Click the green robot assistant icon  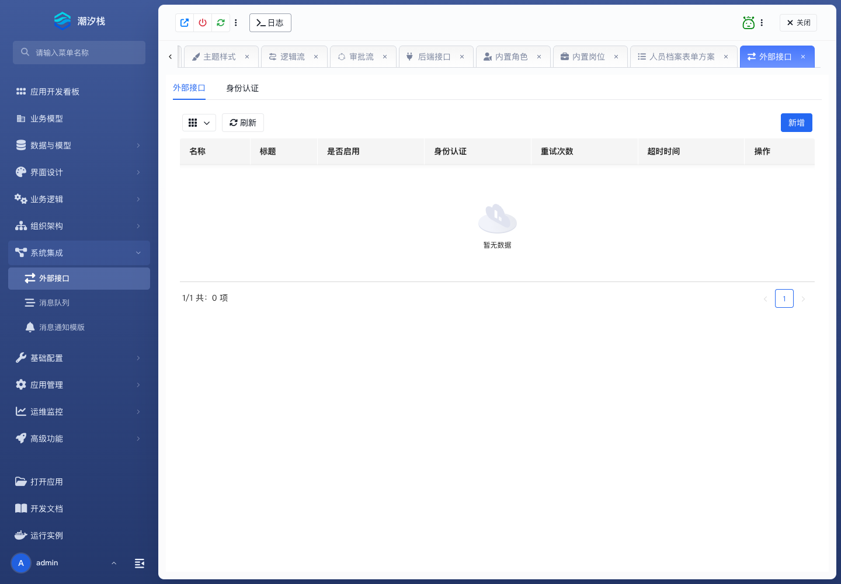749,23
